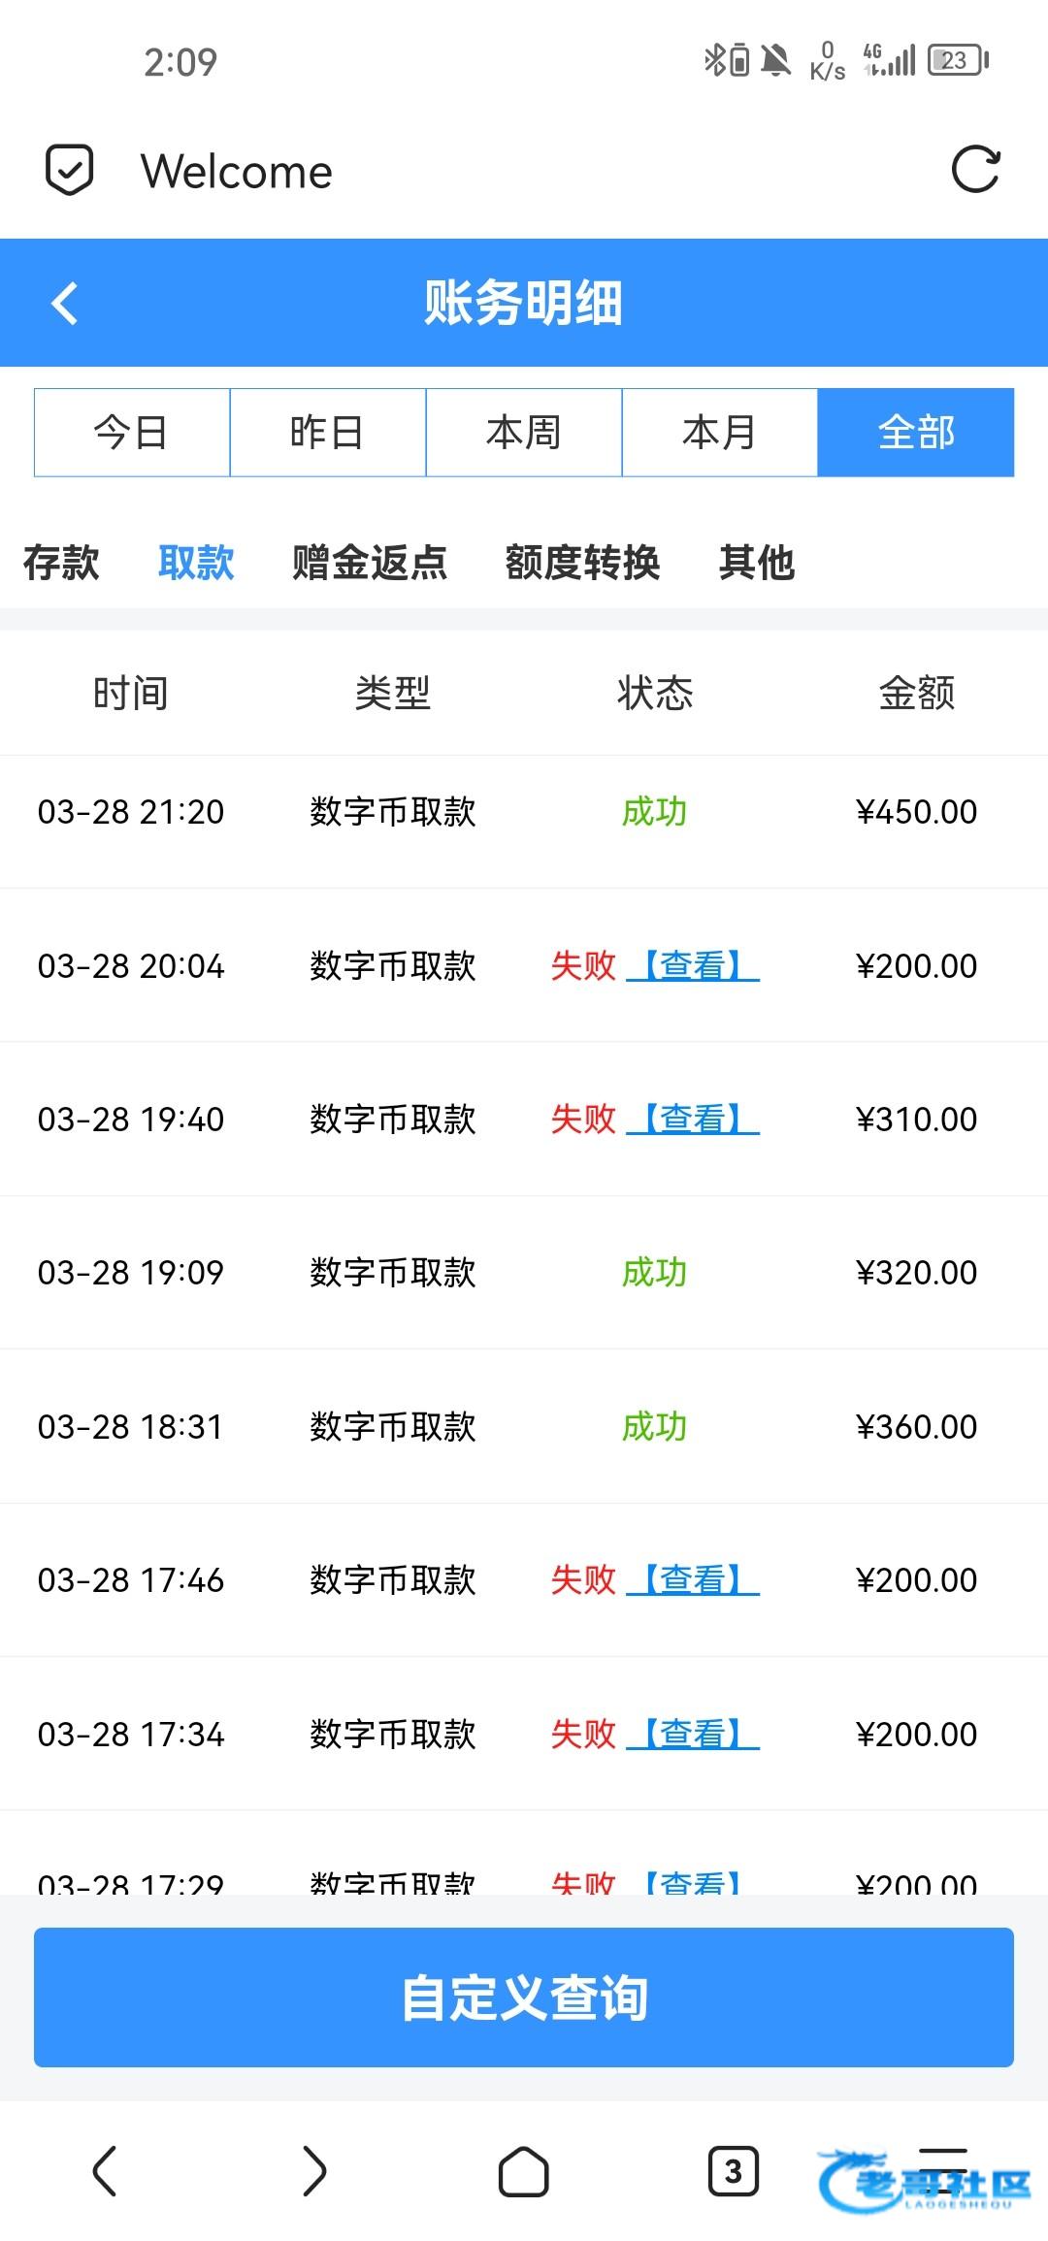This screenshot has width=1048, height=2241.
Task: Select the 全部 date filter
Action: tap(916, 433)
